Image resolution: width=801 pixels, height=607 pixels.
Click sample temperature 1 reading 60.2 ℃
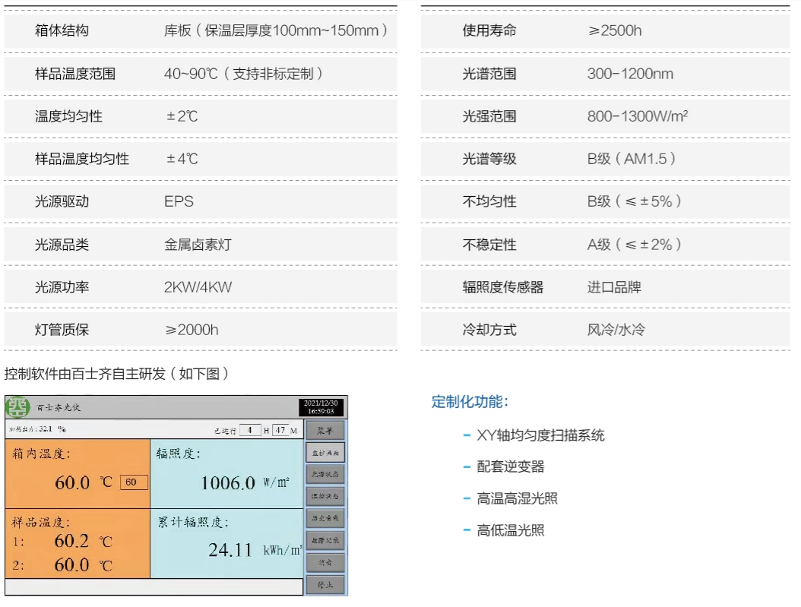(x=72, y=542)
